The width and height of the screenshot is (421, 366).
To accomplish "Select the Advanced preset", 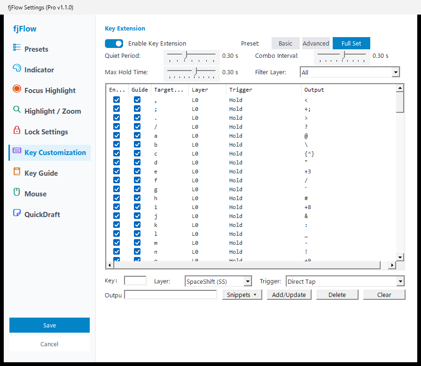I will click(316, 44).
